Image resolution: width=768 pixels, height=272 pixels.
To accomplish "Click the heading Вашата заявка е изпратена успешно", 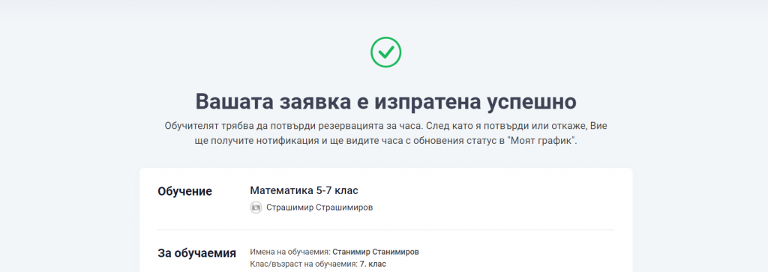I will [x=386, y=102].
